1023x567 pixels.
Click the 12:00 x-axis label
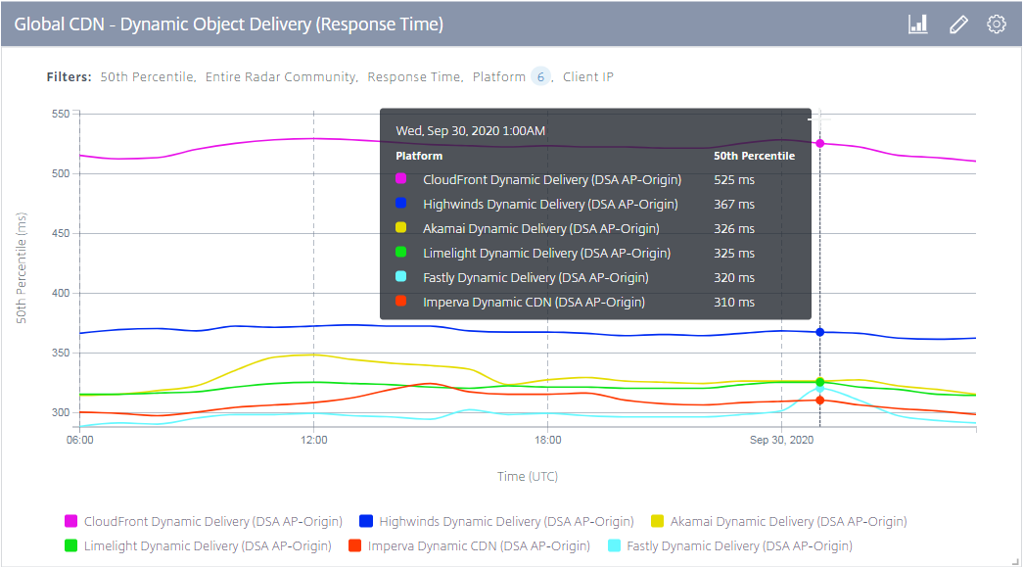[314, 440]
